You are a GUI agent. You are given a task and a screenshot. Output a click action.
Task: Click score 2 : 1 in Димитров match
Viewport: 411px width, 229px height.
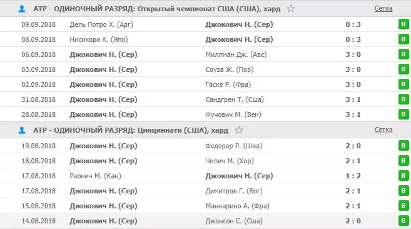[353, 191]
